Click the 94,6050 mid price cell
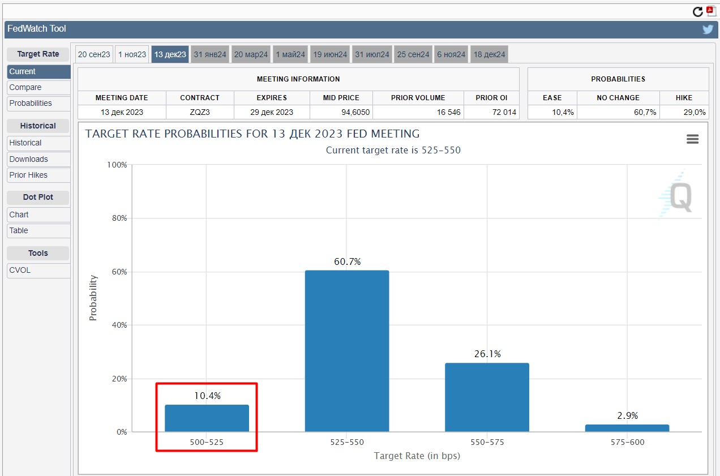 (341, 112)
